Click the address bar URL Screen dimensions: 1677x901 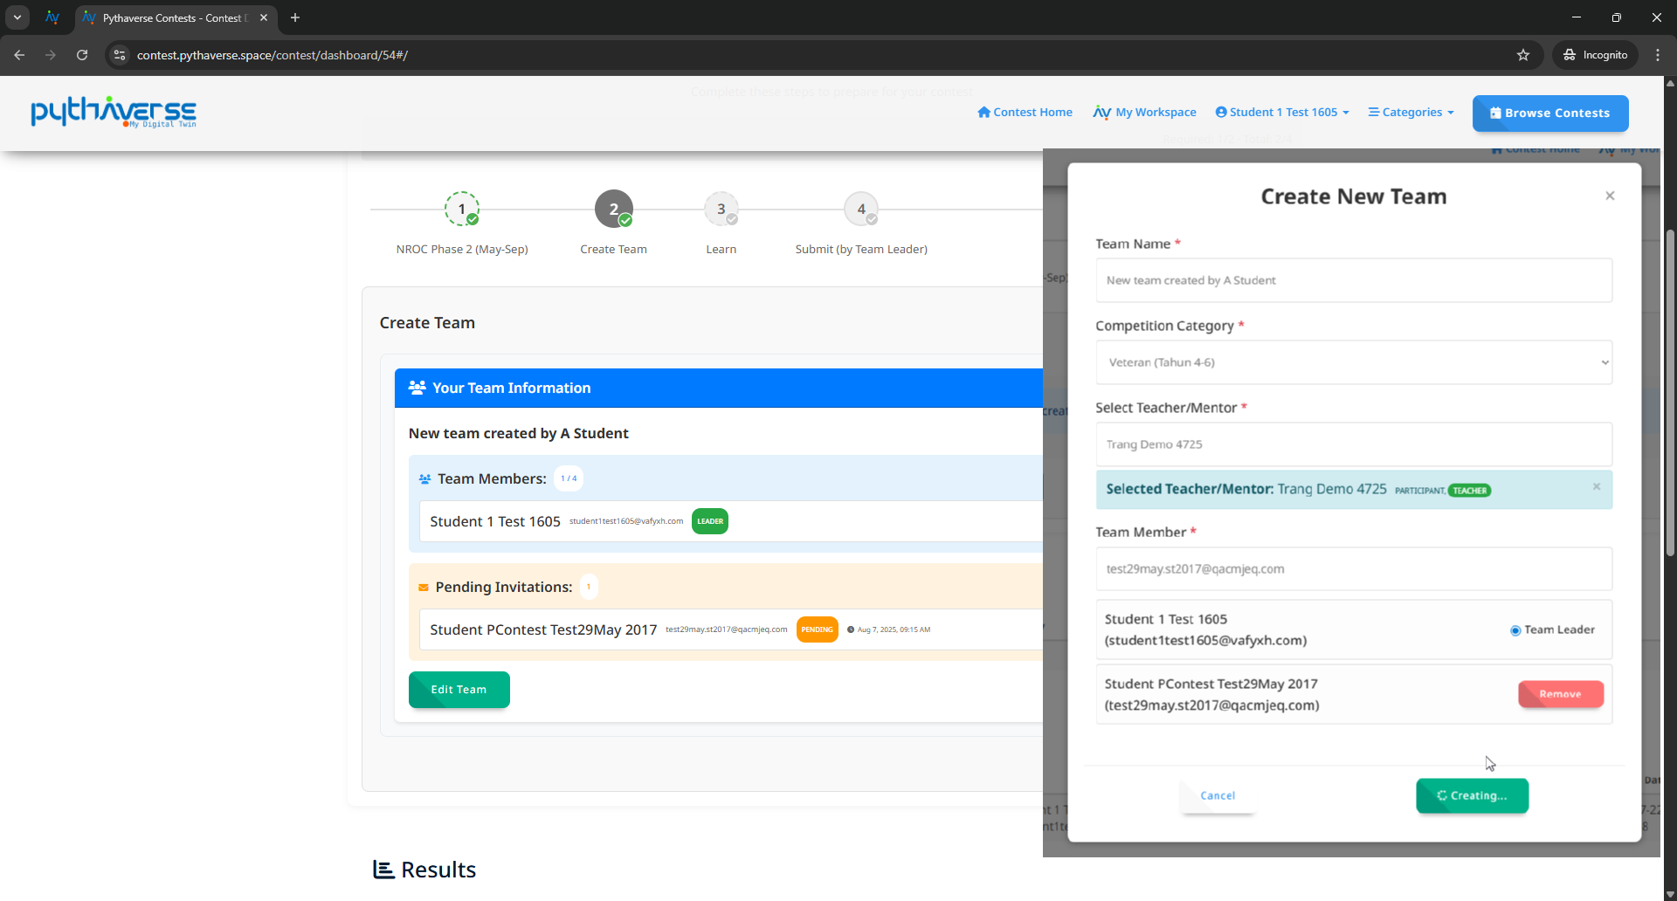point(273,55)
